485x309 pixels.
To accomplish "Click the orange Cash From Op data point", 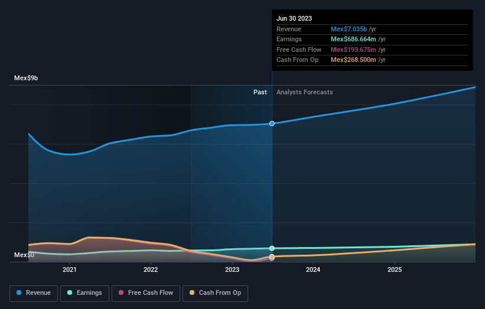I will tap(272, 256).
